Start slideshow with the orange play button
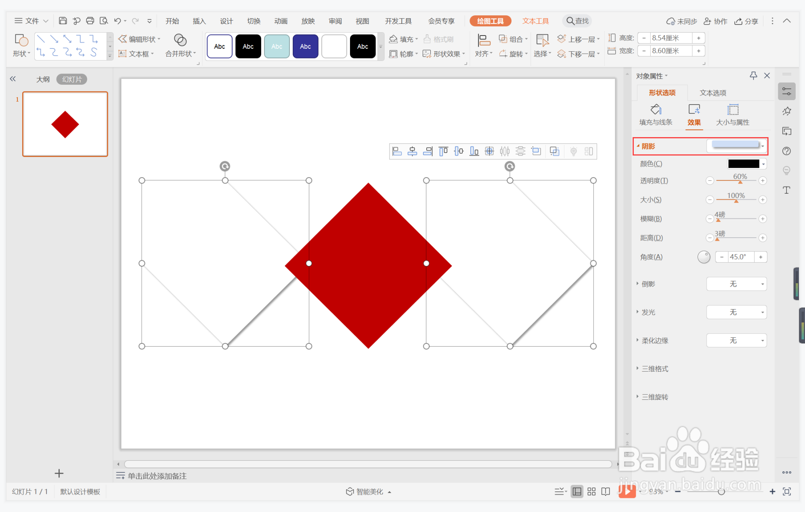This screenshot has height=512, width=805. (627, 491)
